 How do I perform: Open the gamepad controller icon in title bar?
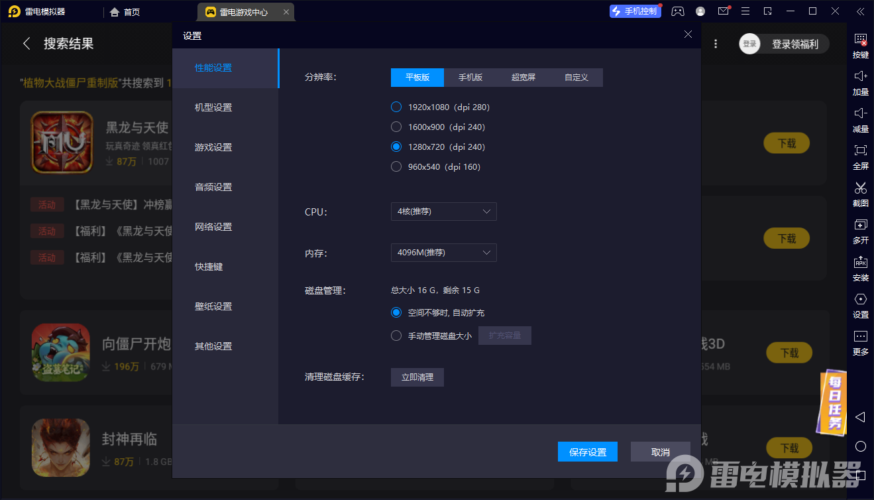(x=677, y=11)
